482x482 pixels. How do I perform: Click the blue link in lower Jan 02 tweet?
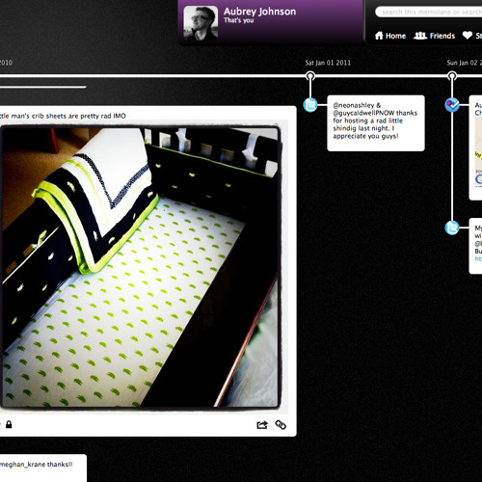(478, 258)
